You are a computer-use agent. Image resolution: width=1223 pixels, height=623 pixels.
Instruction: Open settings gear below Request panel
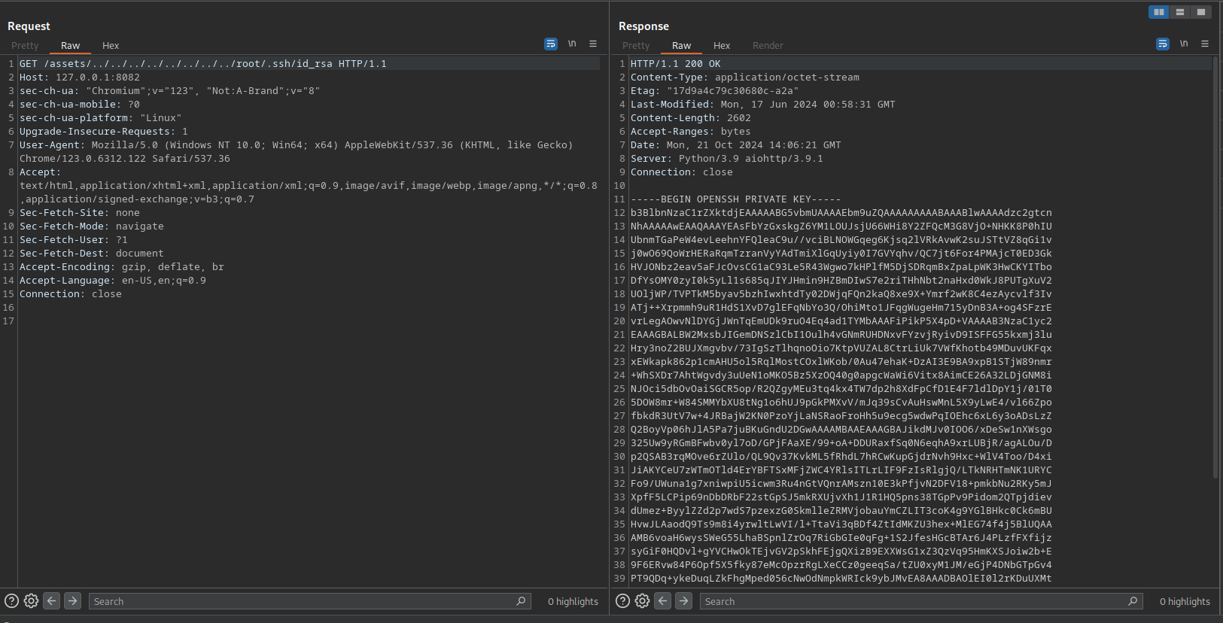(31, 600)
